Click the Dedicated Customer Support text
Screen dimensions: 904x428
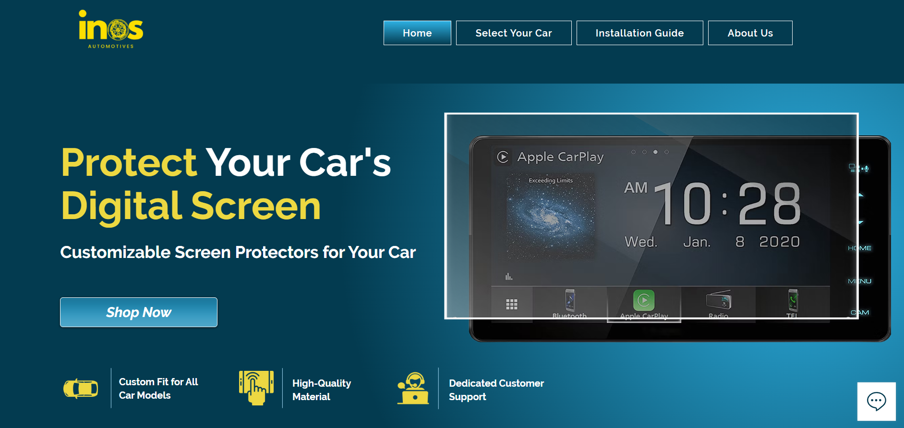tap(496, 390)
